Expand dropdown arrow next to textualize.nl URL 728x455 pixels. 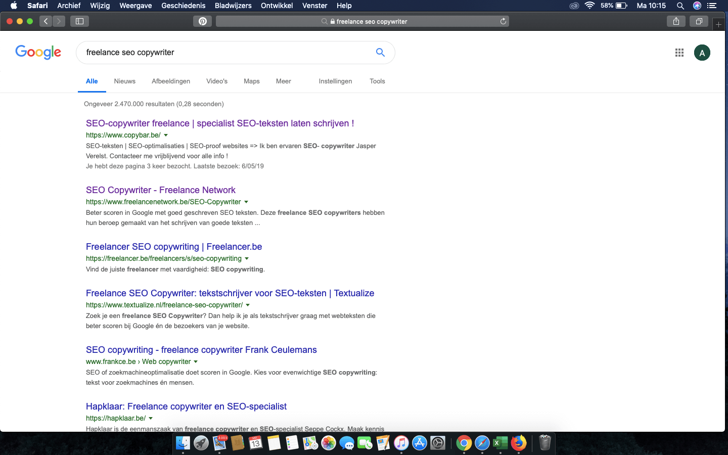(248, 305)
